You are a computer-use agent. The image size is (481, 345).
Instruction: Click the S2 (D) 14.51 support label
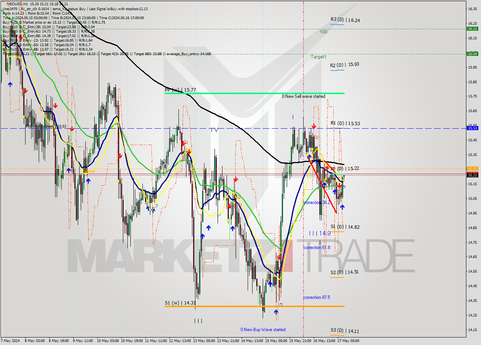tap(345, 272)
